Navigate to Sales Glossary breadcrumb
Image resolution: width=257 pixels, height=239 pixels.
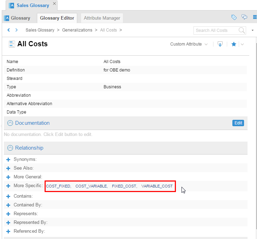click(x=40, y=30)
